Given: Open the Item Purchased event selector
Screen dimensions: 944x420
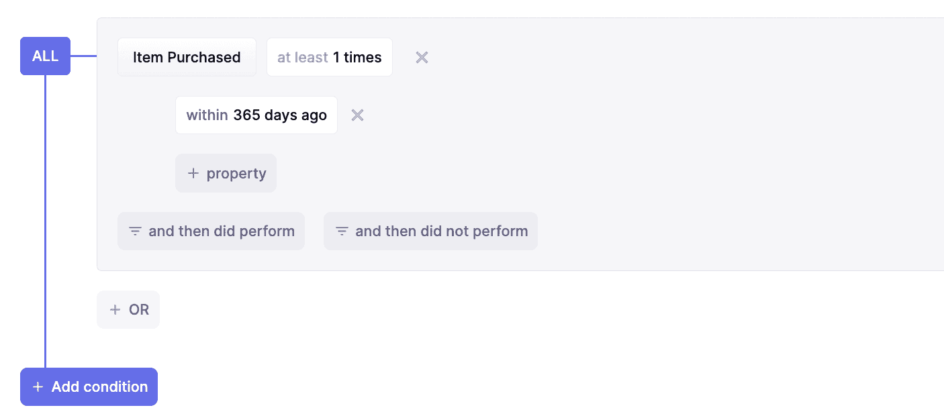Looking at the screenshot, I should 187,58.
